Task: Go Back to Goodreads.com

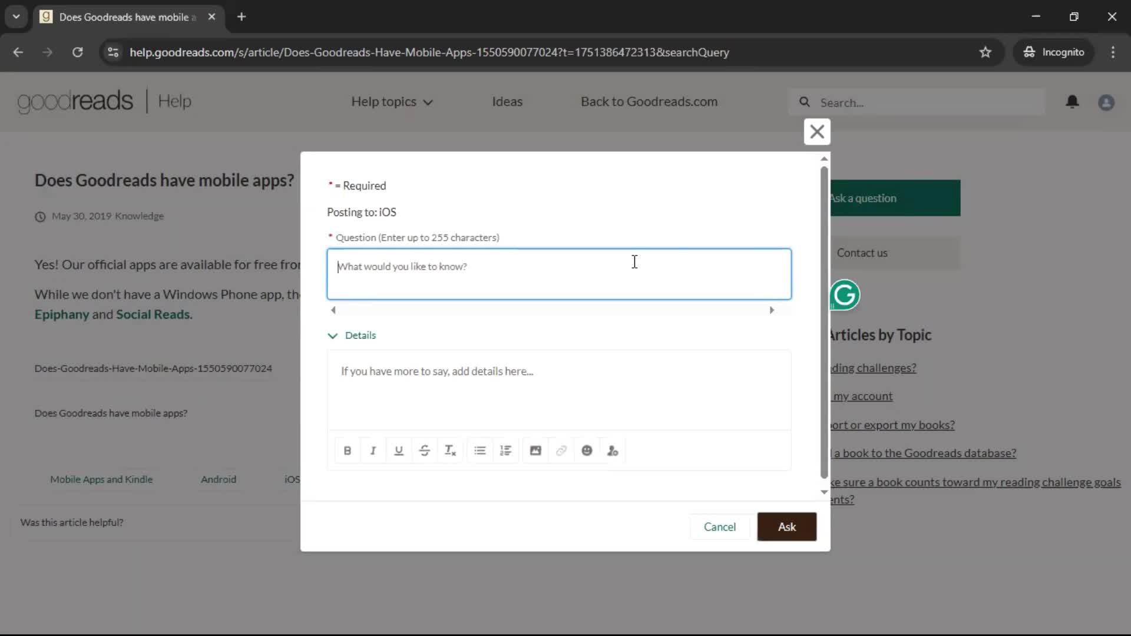Action: 649,102
